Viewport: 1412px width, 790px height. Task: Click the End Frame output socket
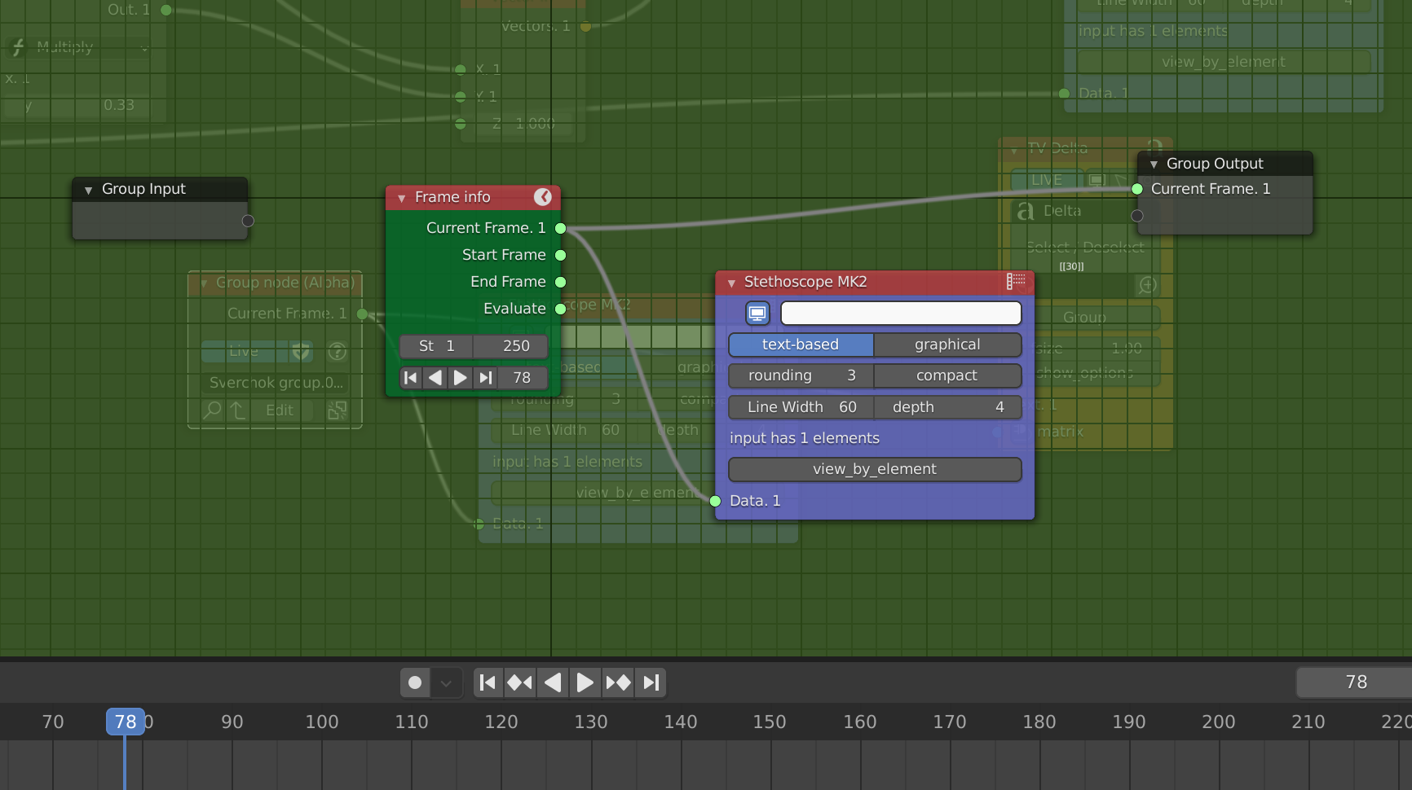click(x=560, y=283)
